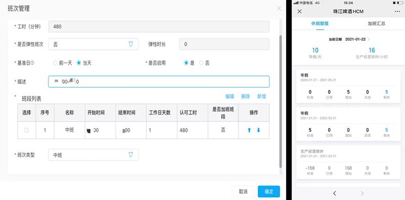Switch to the 休假额度 tab
The height and width of the screenshot is (200, 405).
(x=320, y=23)
